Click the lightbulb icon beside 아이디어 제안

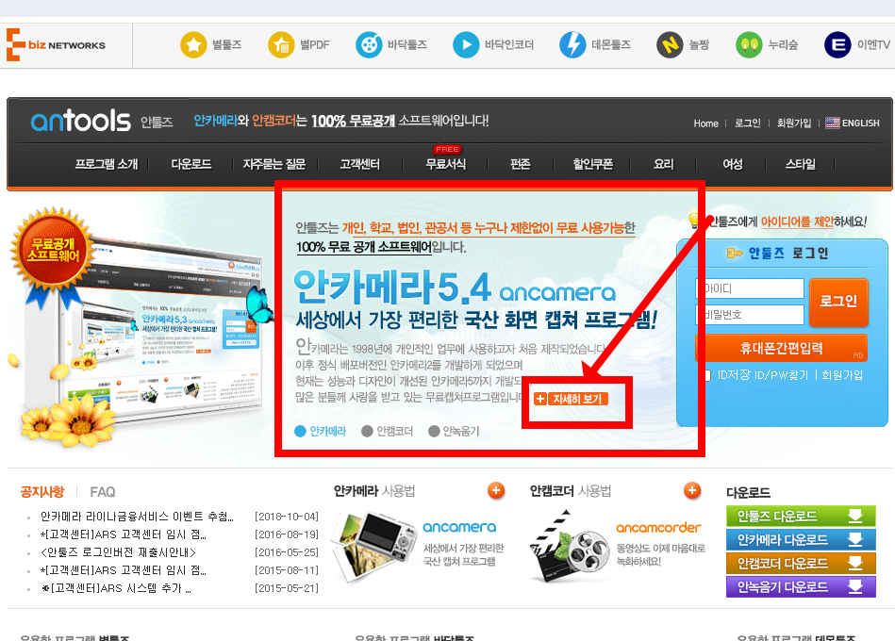pos(695,221)
